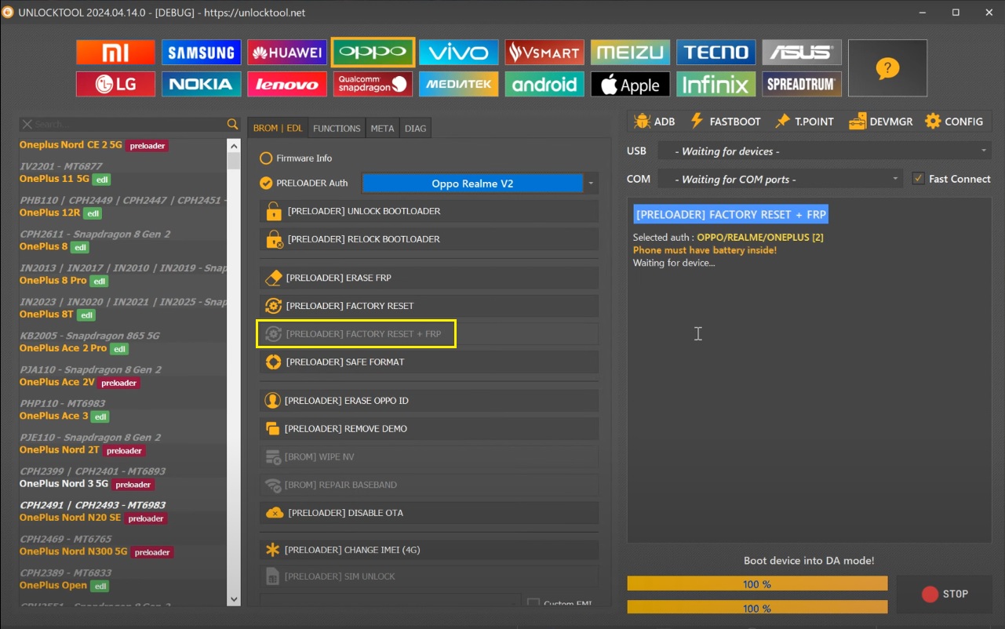Click PRELOADER ERASE FRP button

click(x=428, y=278)
